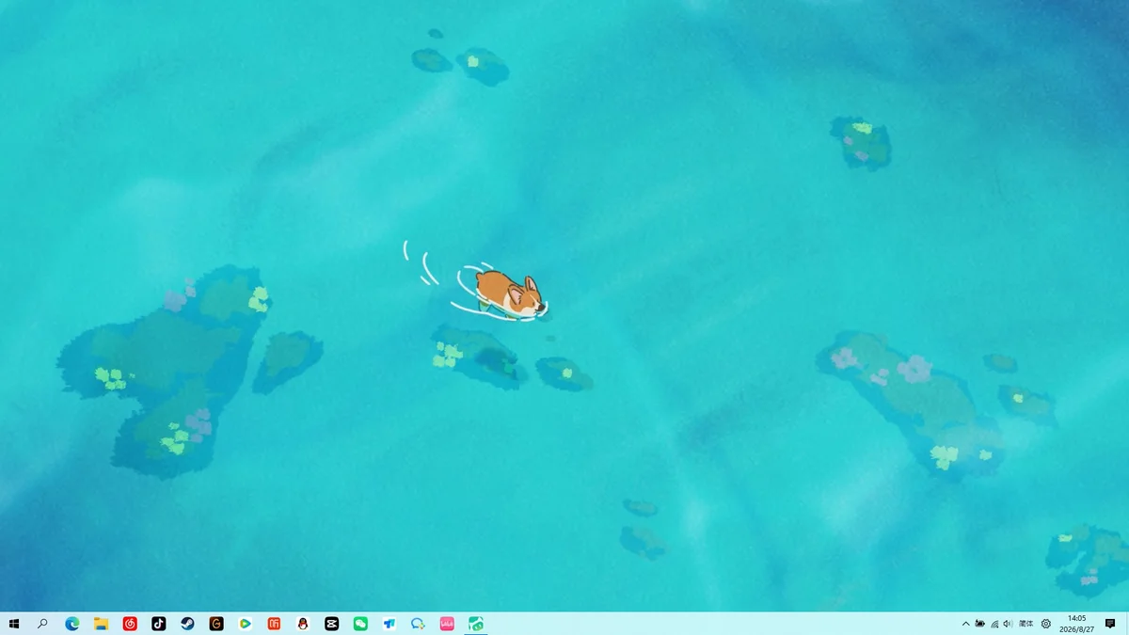Open the Windows Start menu

click(14, 624)
